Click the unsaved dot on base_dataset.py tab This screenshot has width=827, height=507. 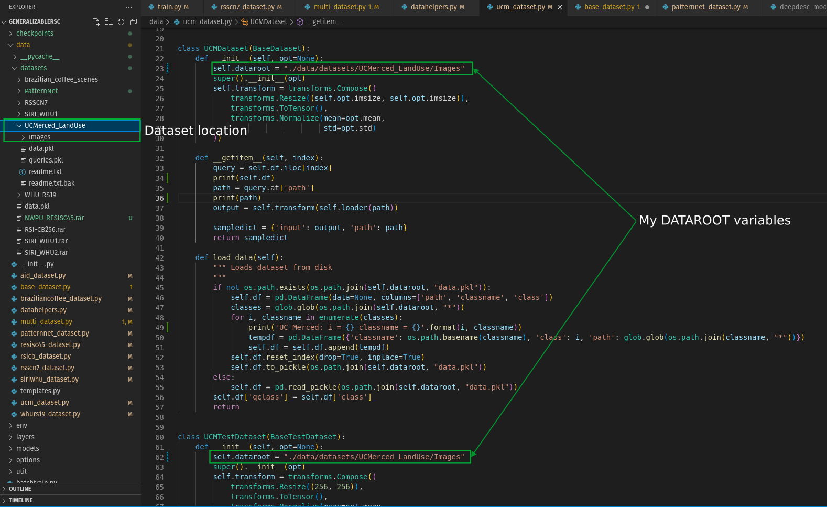647,7
